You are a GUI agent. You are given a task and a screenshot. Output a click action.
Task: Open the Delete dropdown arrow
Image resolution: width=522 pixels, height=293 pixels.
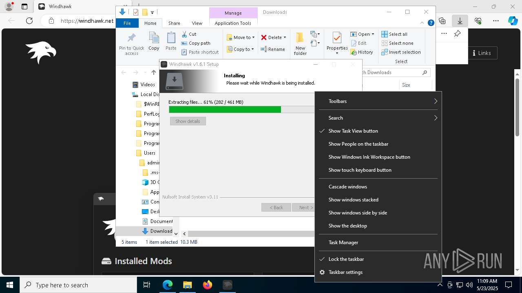pyautogui.click(x=285, y=37)
